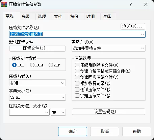
Task: Close the 压缩文件名和参数 dialog
Action: 146,4
